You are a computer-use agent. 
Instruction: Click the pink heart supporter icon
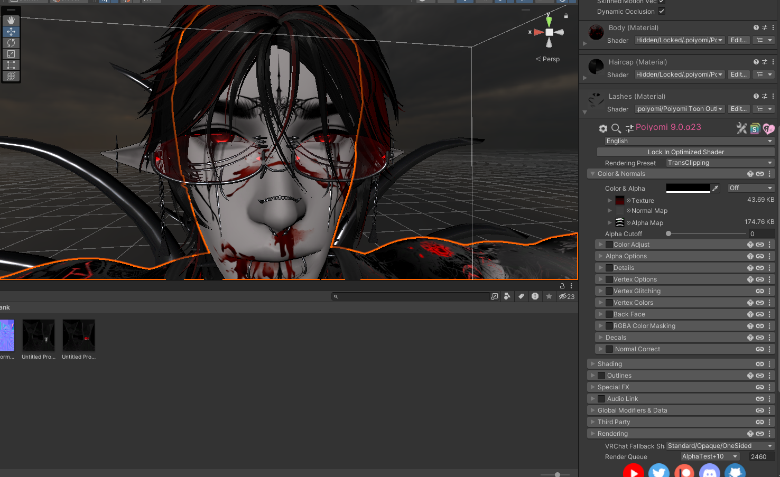(x=769, y=128)
